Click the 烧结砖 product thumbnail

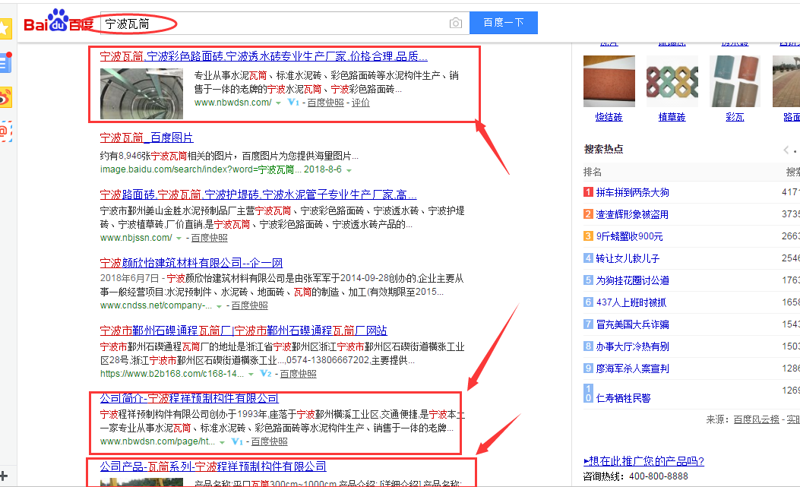click(x=609, y=81)
